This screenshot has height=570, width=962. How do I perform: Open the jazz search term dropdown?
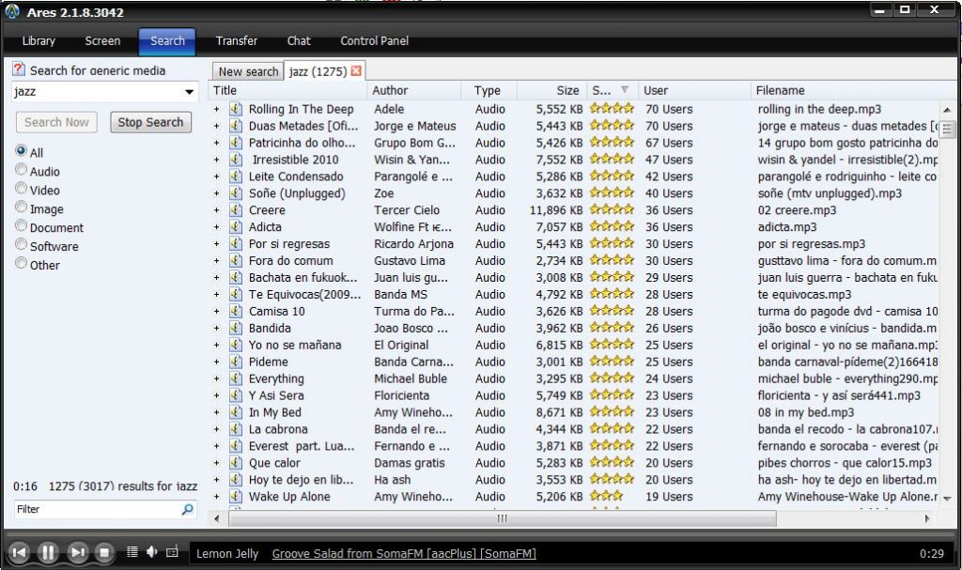click(190, 92)
